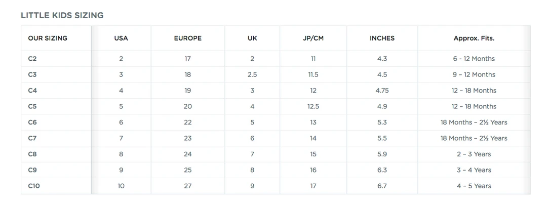The height and width of the screenshot is (205, 547).
Task: Select the C3 size row label
Action: (32, 74)
